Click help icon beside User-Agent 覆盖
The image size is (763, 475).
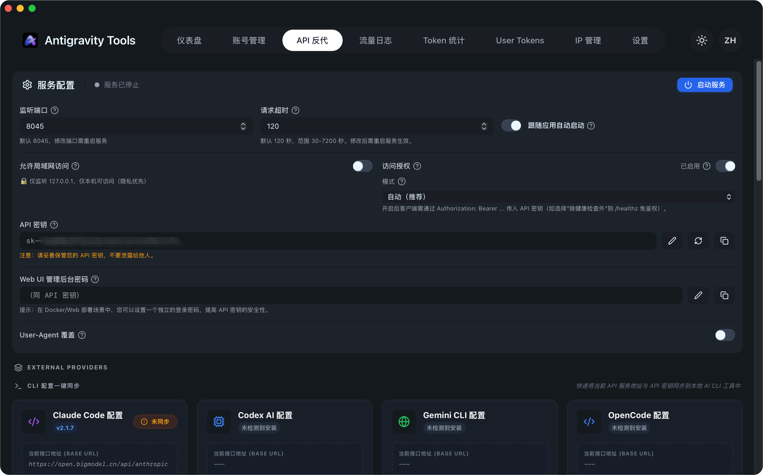[82, 335]
